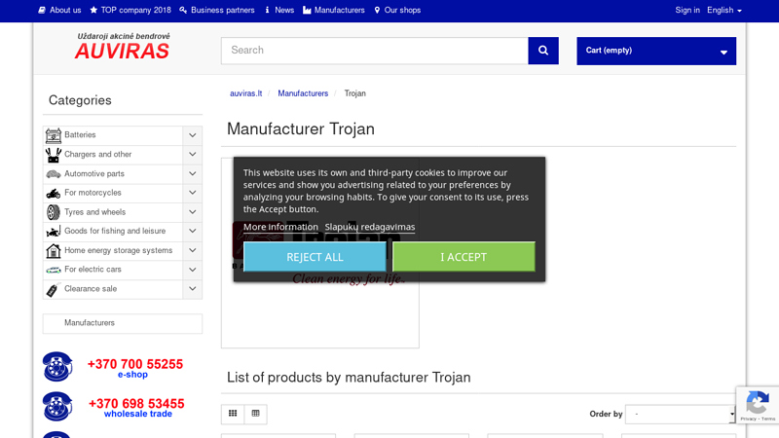Switch to grid view icon

pyautogui.click(x=233, y=414)
